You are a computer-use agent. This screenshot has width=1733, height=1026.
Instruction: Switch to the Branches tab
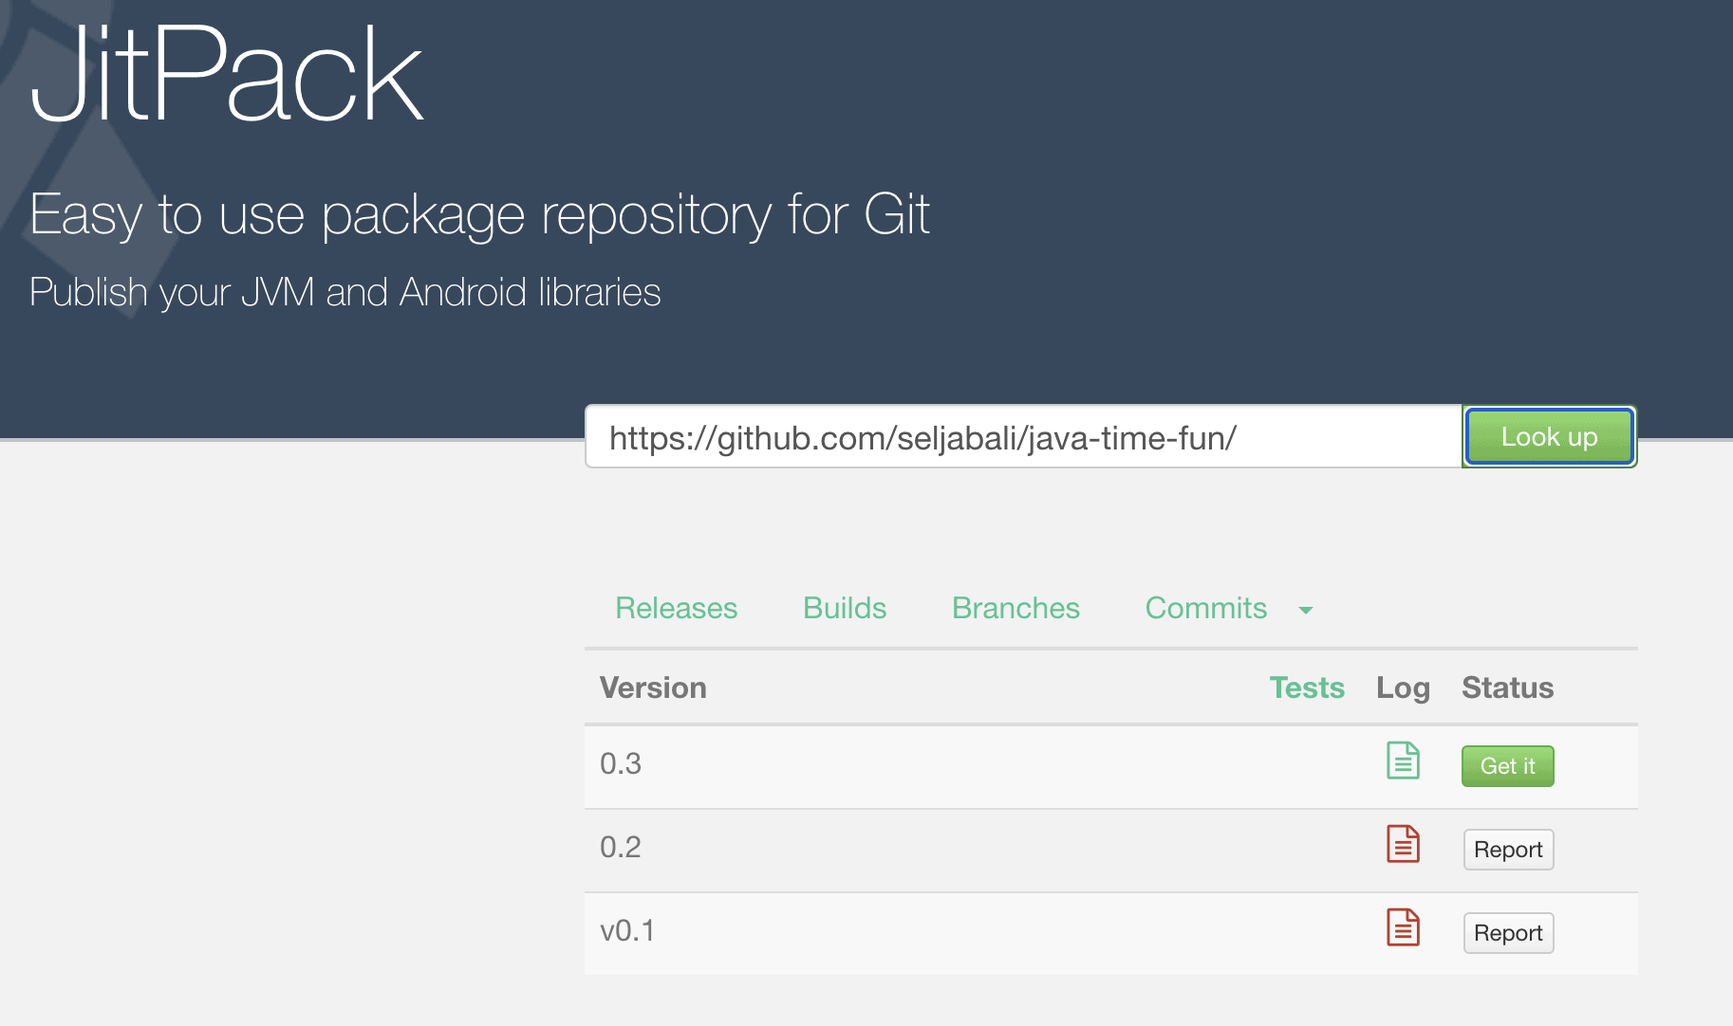point(1016,608)
